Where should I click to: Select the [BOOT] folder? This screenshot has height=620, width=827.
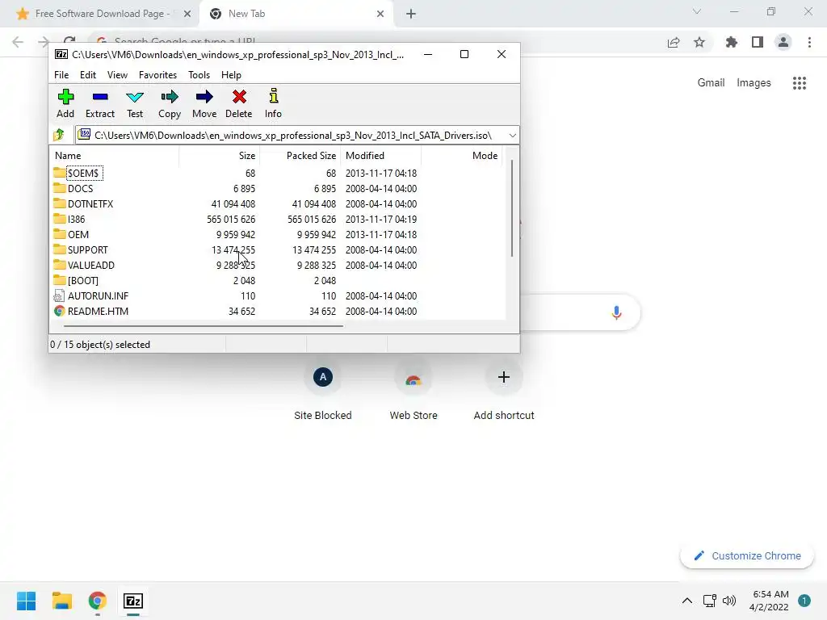pyautogui.click(x=76, y=280)
